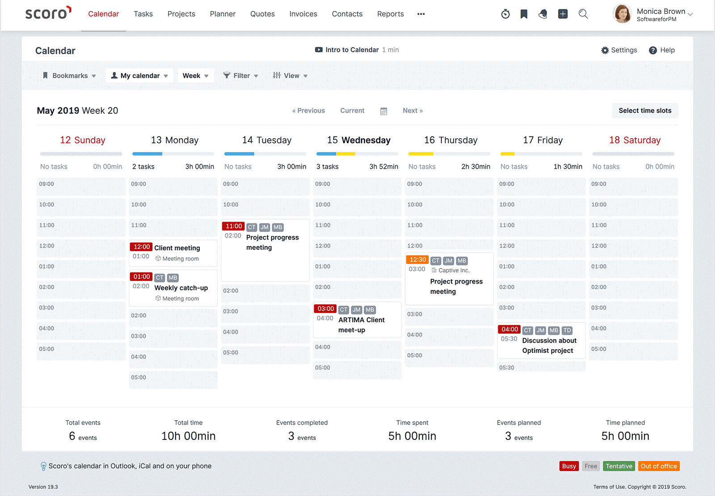
Task: Click the quick add plus icon
Action: coord(563,14)
